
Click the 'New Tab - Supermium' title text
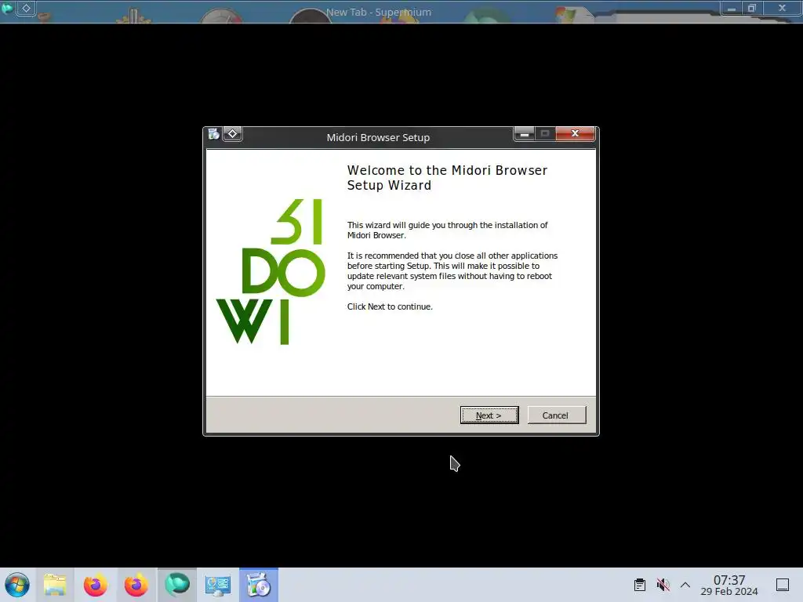(379, 12)
